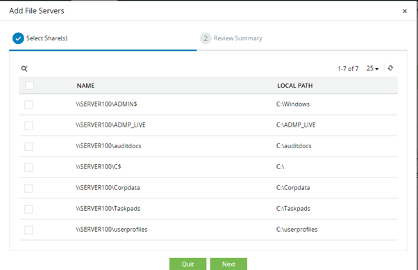Click the Next button
Viewport: 418px width, 270px height.
tap(228, 264)
